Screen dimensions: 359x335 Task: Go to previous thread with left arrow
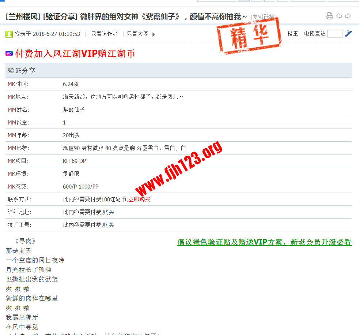pyautogui.click(x=339, y=16)
